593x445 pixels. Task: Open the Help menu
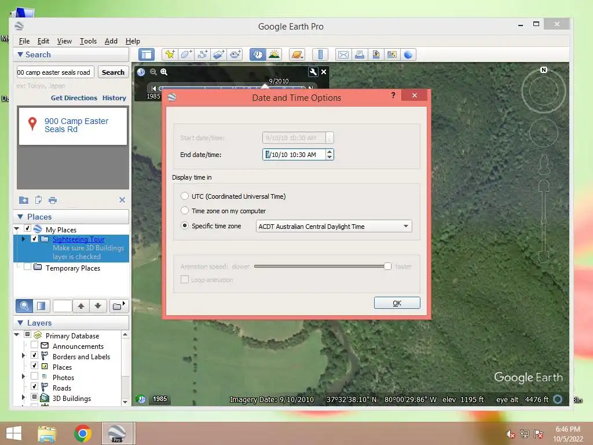coord(133,41)
